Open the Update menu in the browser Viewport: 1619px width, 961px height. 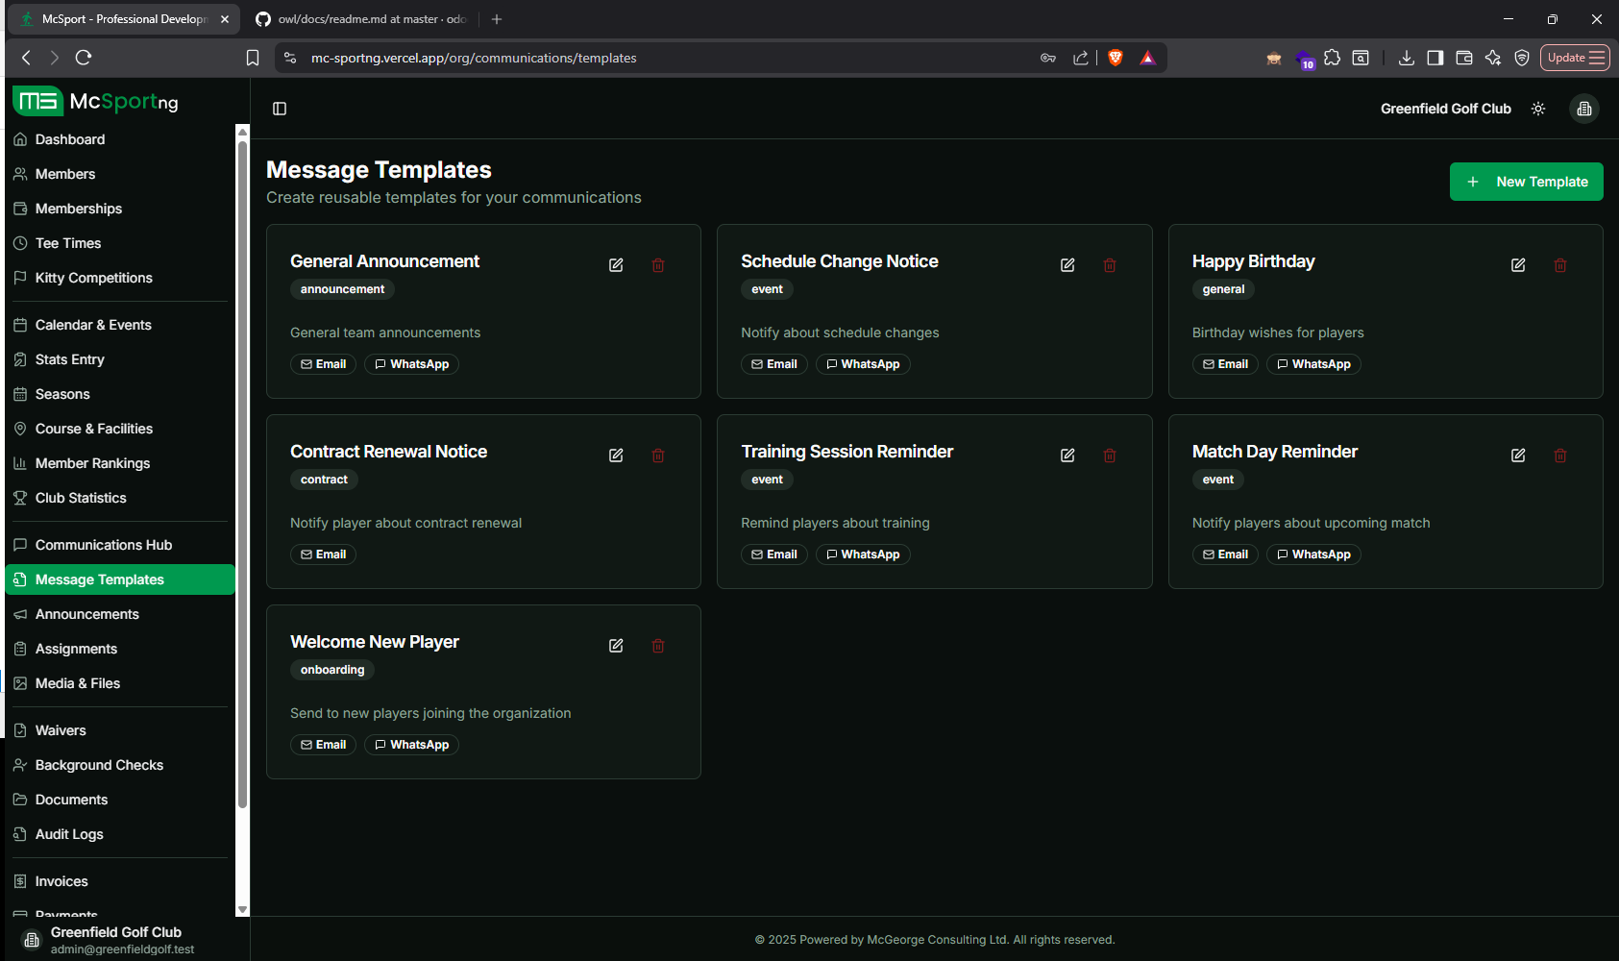[1575, 58]
